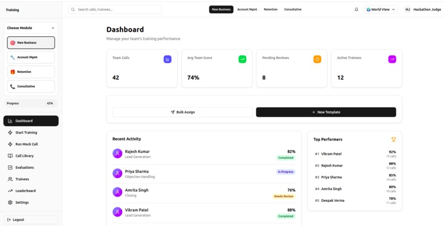The height and width of the screenshot is (226, 445).
Task: Select New Business tab in top bar
Action: pos(221,9)
